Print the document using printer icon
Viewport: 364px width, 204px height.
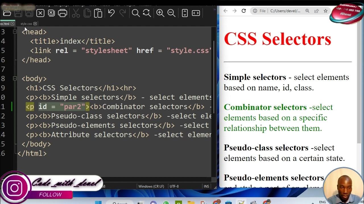pos(63,13)
